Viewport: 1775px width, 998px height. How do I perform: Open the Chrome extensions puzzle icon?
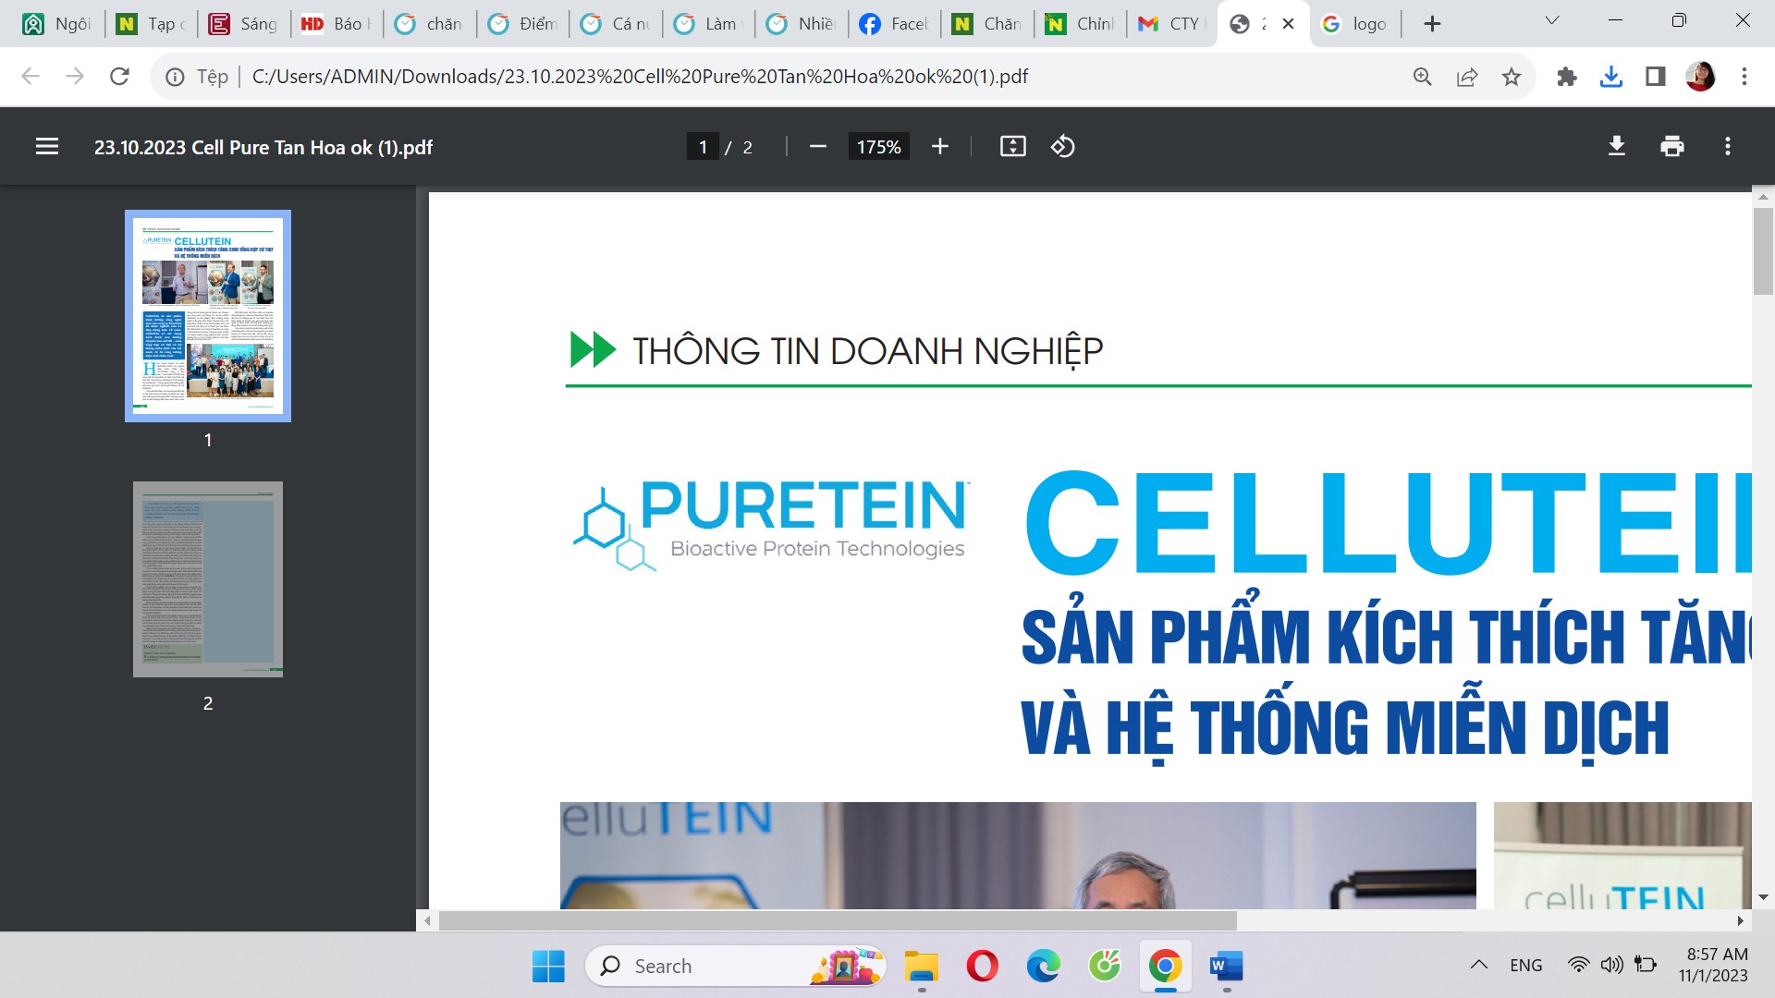1566,77
